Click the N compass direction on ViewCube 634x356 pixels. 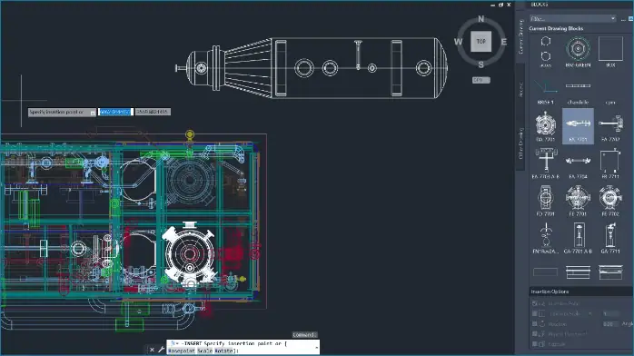pos(480,19)
